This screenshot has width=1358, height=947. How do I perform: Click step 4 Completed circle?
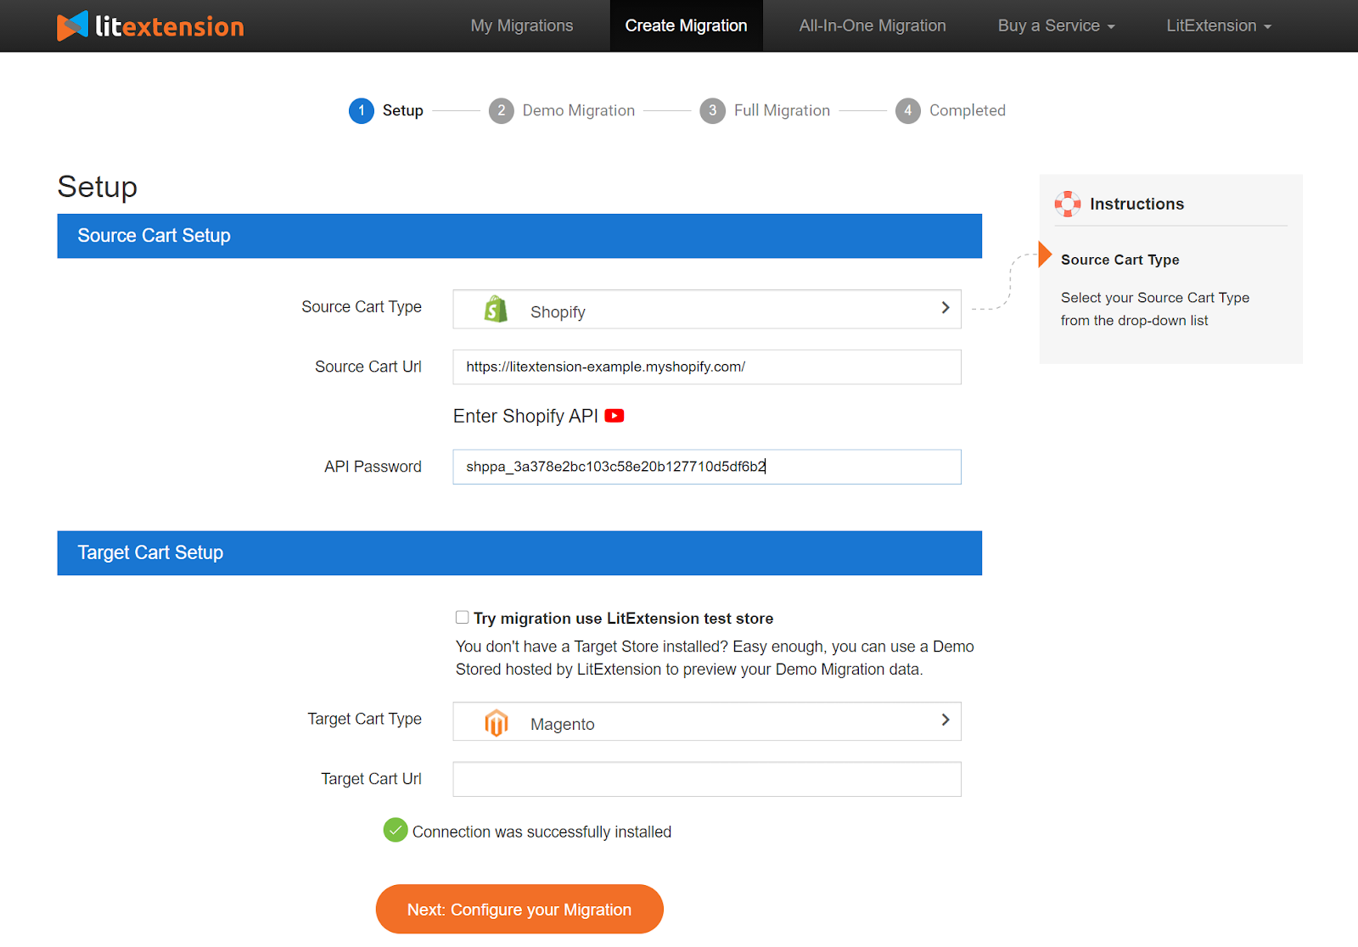908,110
